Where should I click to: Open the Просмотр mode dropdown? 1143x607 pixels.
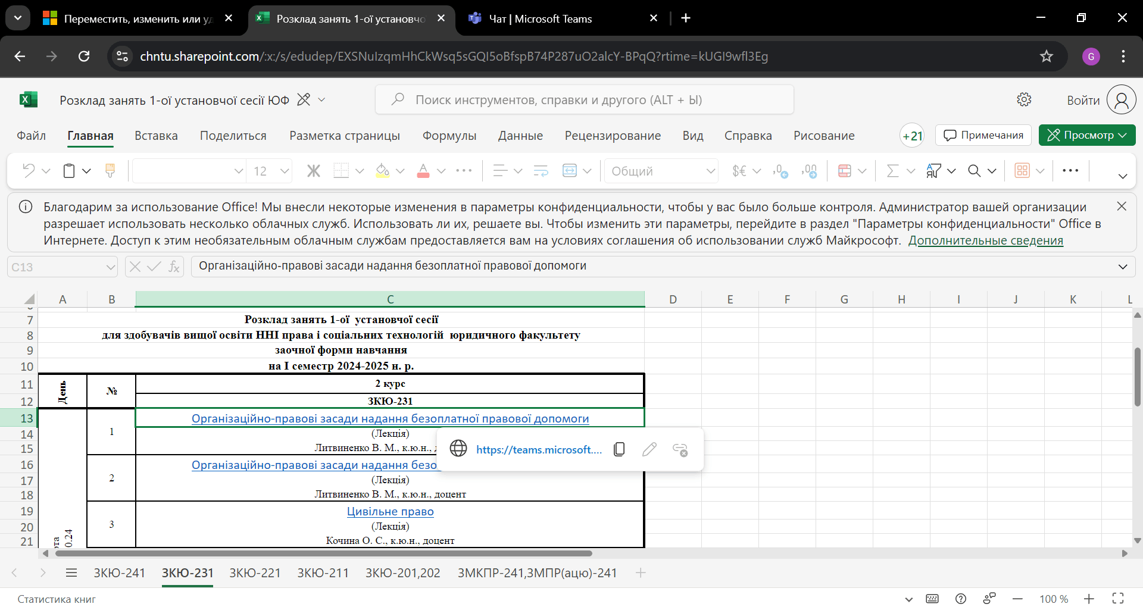click(x=1087, y=135)
